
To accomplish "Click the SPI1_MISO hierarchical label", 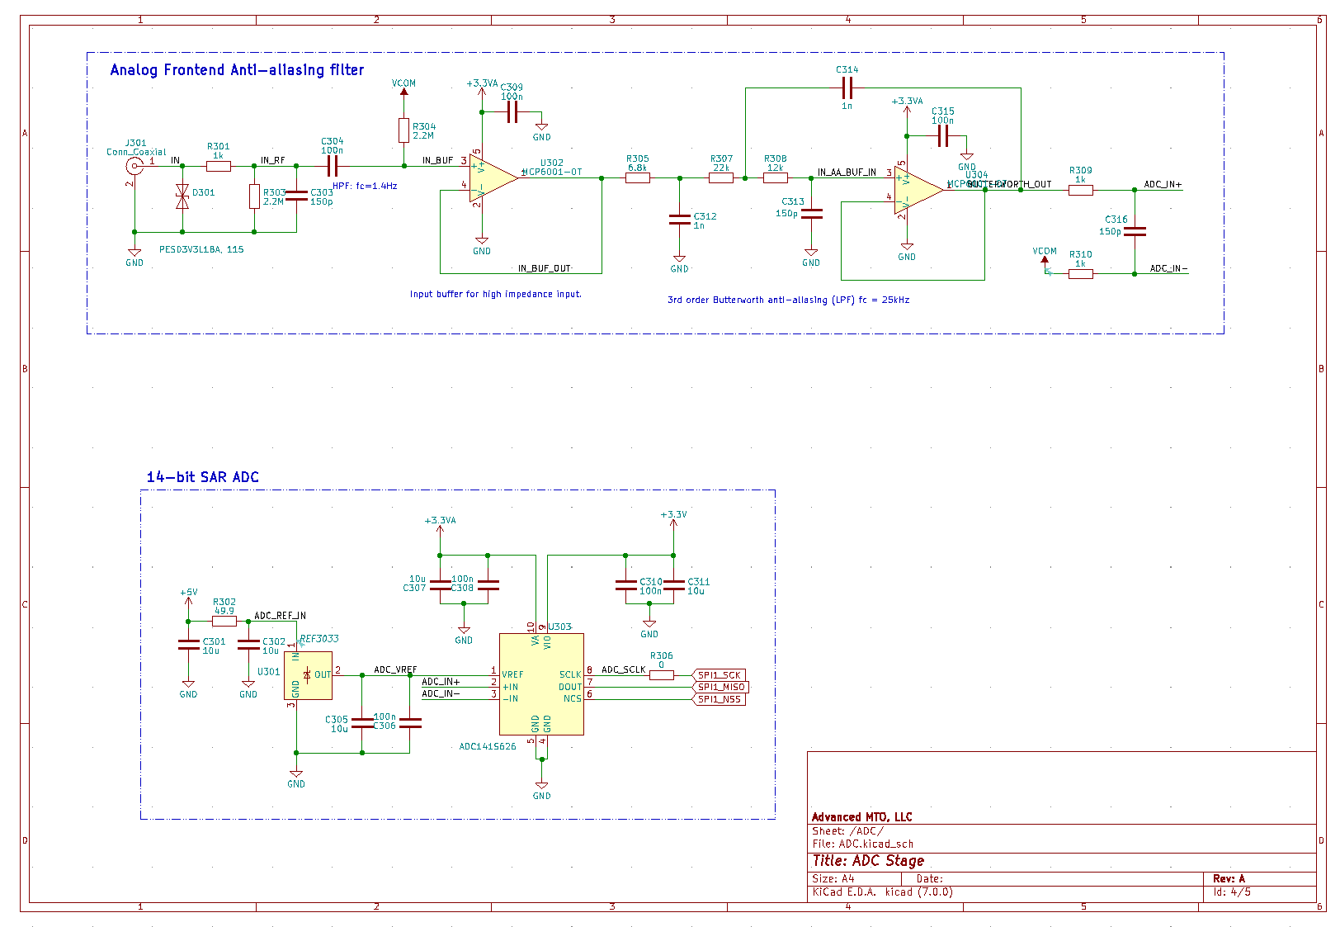I will coord(720,687).
